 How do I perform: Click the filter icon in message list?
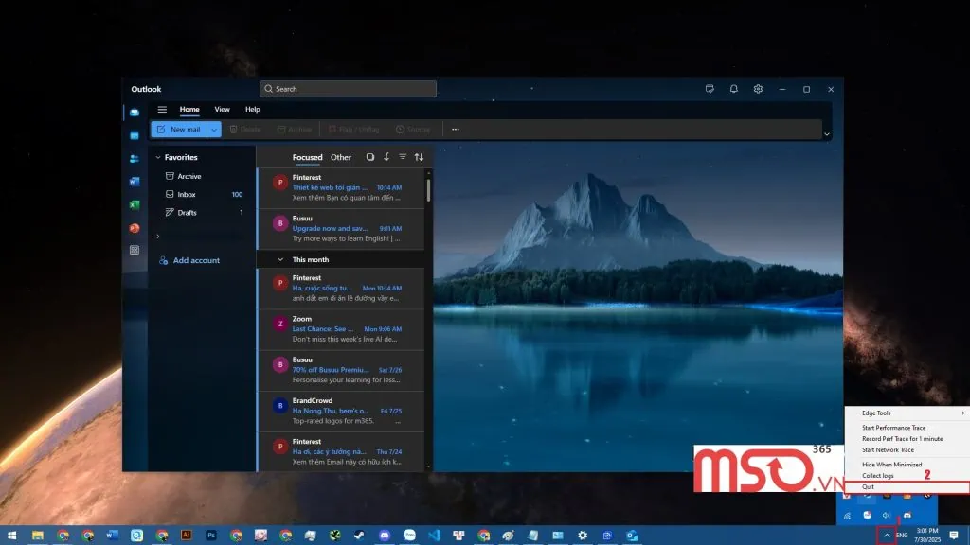pos(403,157)
